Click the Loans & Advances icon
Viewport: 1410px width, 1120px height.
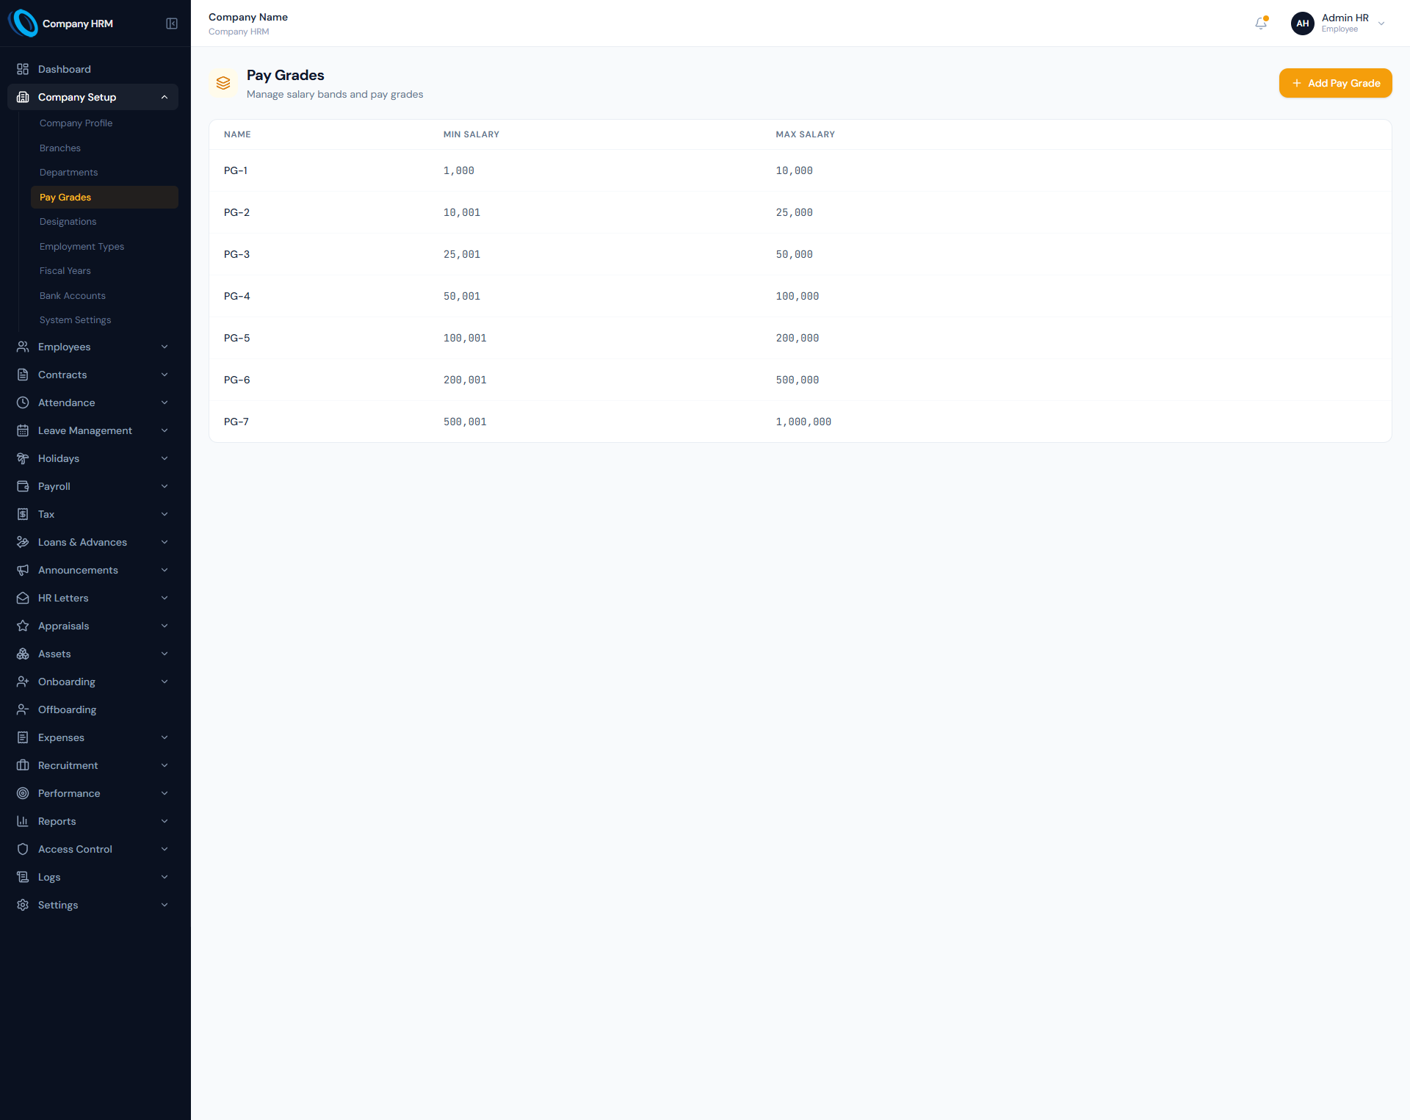click(23, 542)
